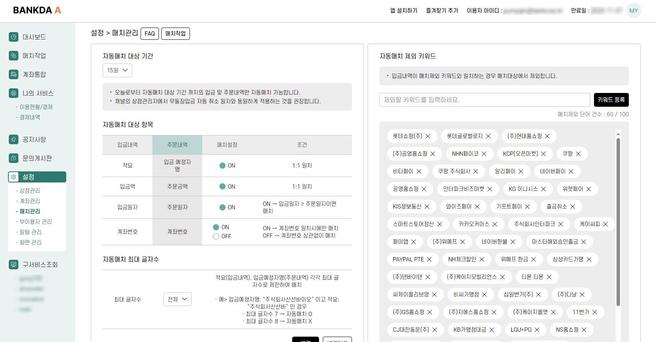This screenshot has width=656, height=342.
Task: Toggle the 입금액 match setting ON radio
Action: point(222,187)
